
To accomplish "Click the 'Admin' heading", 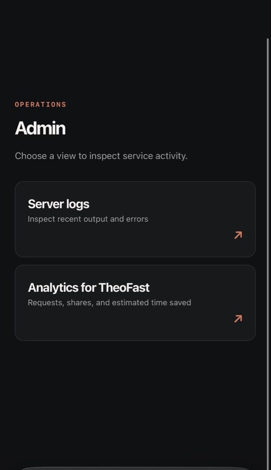I will point(40,128).
